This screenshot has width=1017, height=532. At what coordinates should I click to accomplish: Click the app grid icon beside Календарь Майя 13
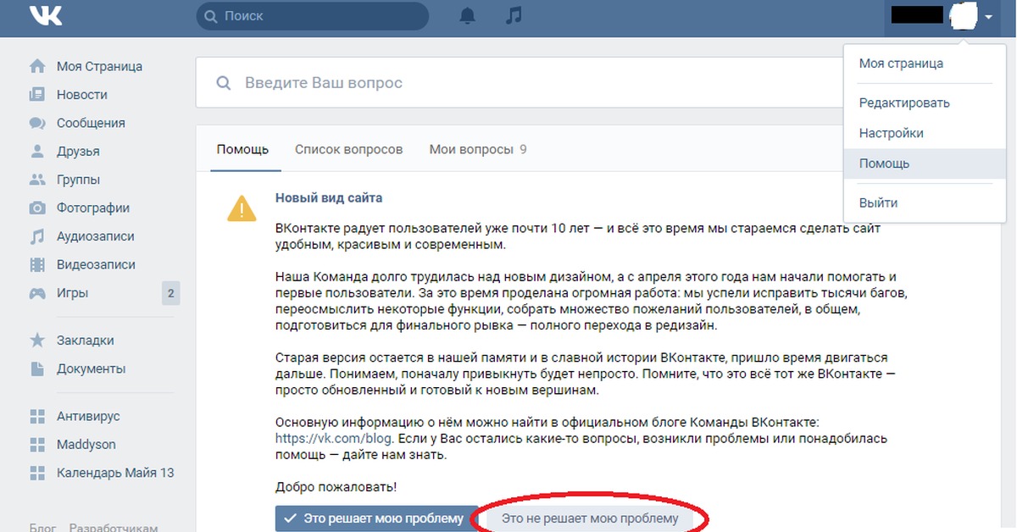point(37,473)
